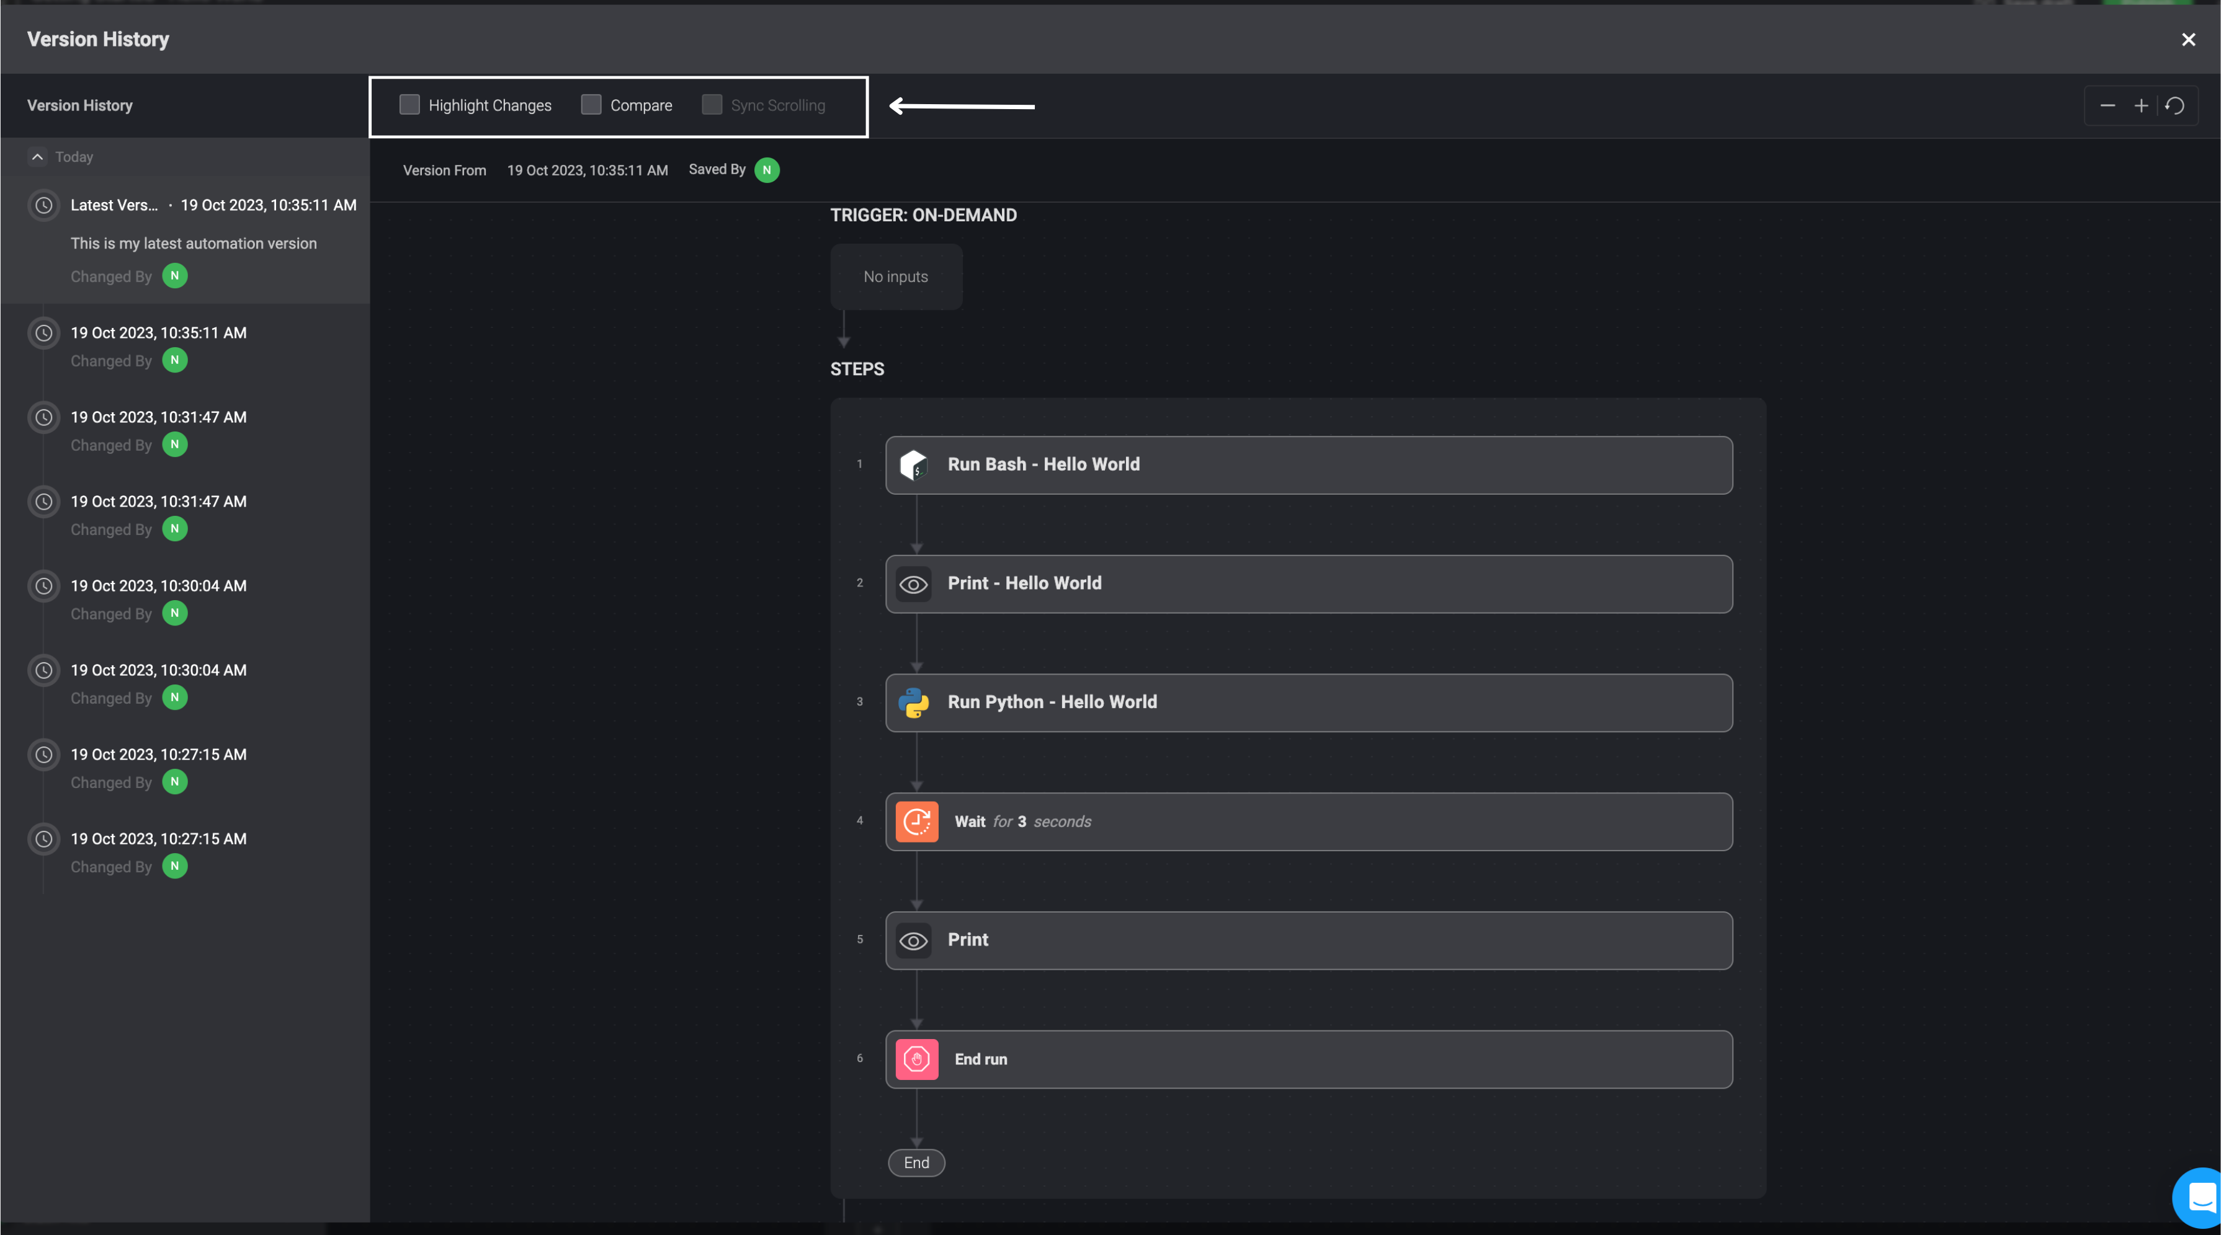Toggle the Sync Scrolling checkbox
Image resolution: width=2221 pixels, height=1235 pixels.
(x=712, y=105)
